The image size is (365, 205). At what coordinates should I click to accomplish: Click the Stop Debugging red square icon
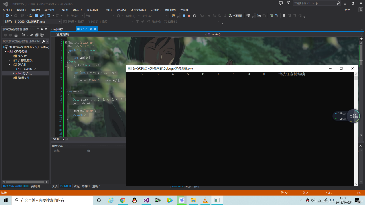189,16
